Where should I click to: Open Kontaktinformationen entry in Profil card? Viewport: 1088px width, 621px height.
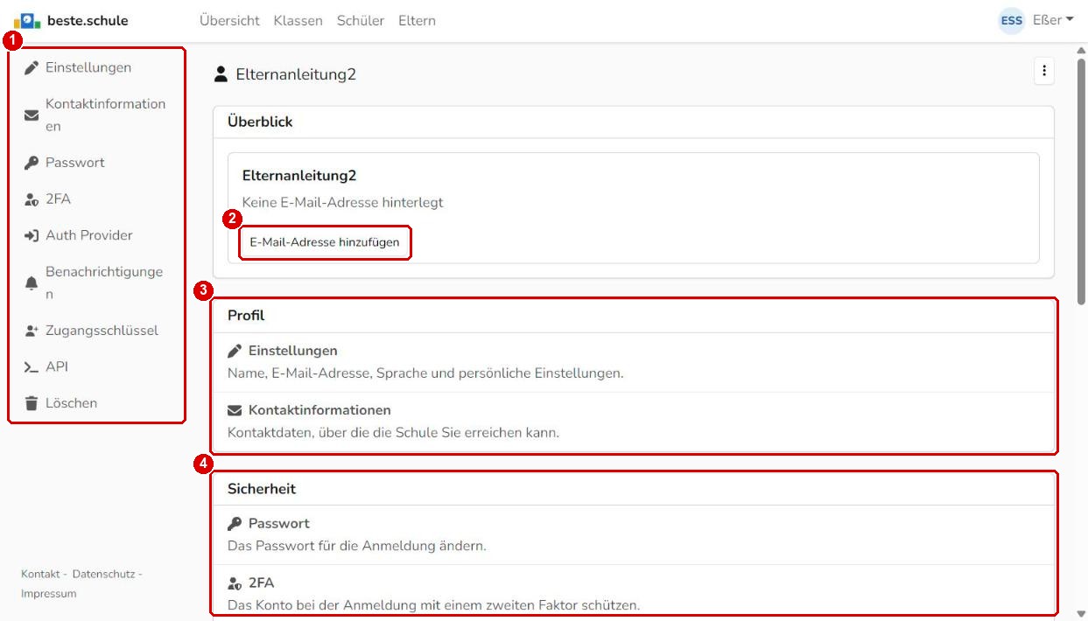[x=634, y=421]
